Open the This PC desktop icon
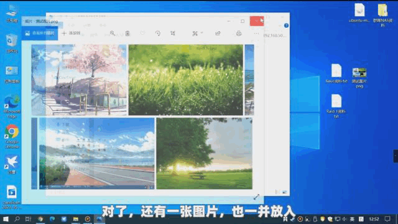398x224 pixels. click(x=12, y=14)
